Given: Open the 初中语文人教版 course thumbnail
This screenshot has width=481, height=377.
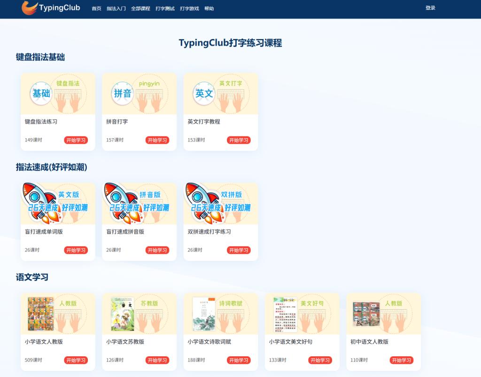Looking at the screenshot, I should click(x=383, y=314).
